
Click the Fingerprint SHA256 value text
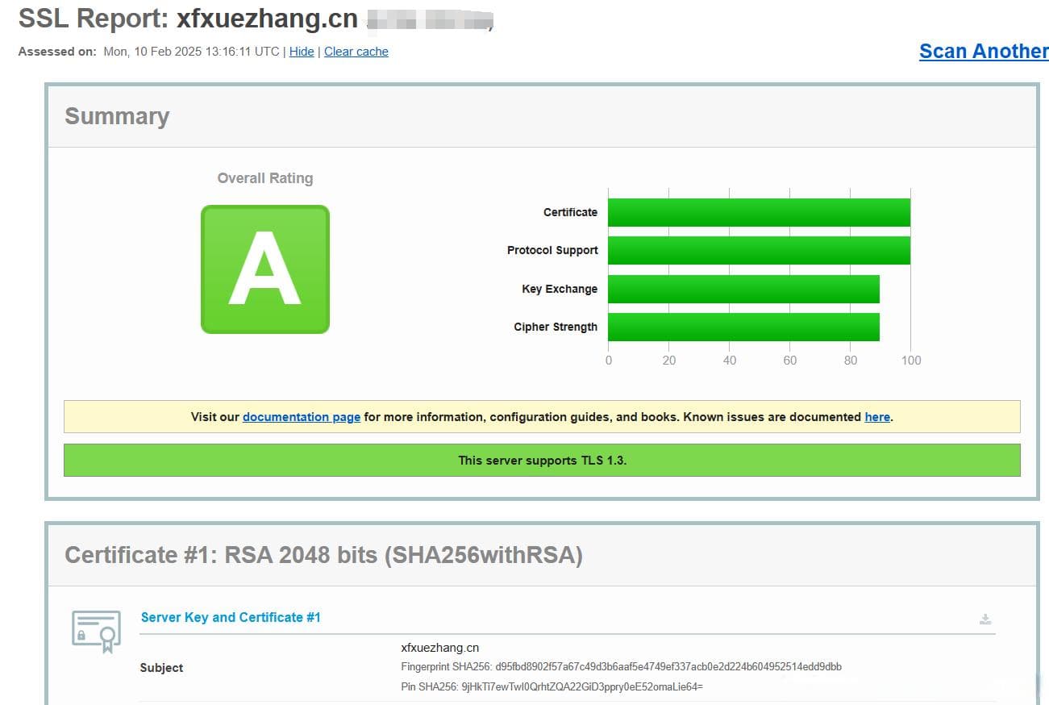pyautogui.click(x=668, y=667)
